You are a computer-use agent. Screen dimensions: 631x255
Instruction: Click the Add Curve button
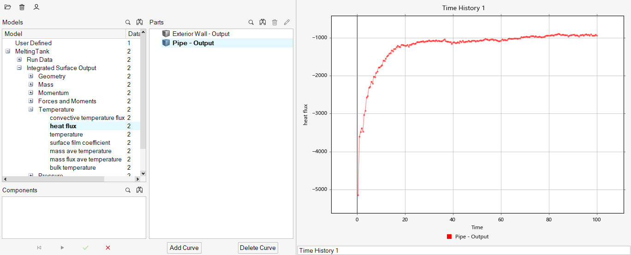[184, 248]
